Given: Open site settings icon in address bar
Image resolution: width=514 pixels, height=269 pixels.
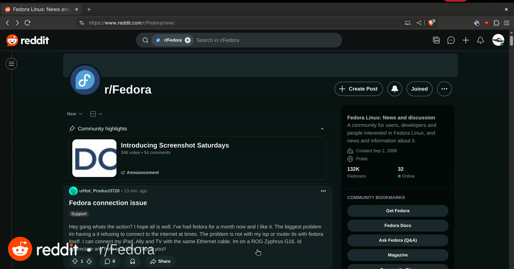Looking at the screenshot, I should pos(81,23).
